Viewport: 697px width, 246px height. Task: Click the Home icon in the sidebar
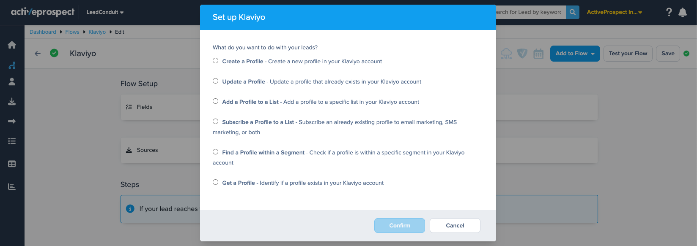click(x=12, y=45)
